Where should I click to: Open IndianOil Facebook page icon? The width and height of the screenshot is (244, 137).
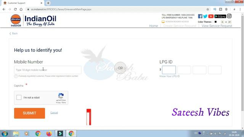[x=200, y=16]
